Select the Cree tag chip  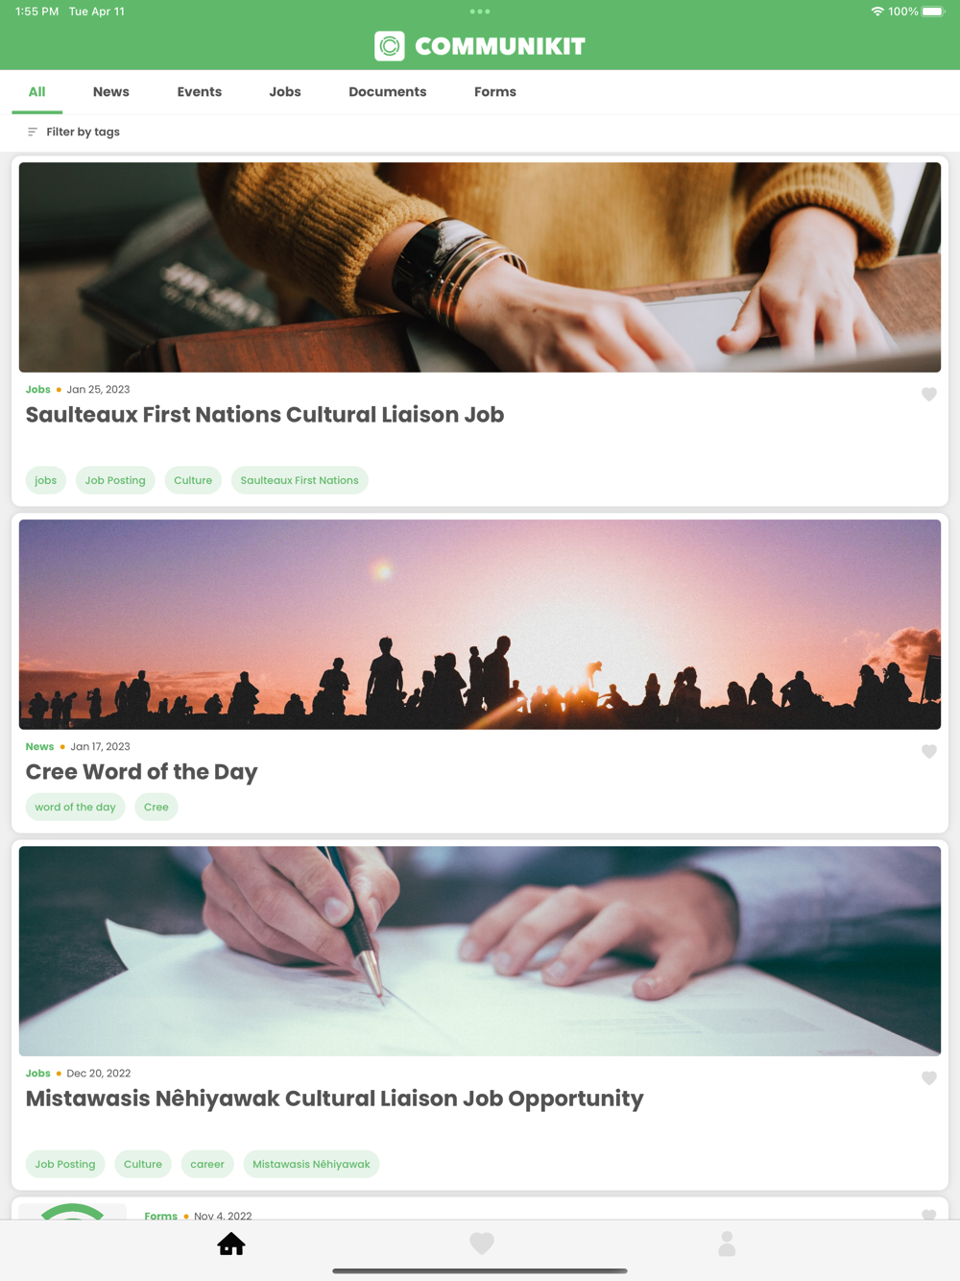tap(156, 807)
